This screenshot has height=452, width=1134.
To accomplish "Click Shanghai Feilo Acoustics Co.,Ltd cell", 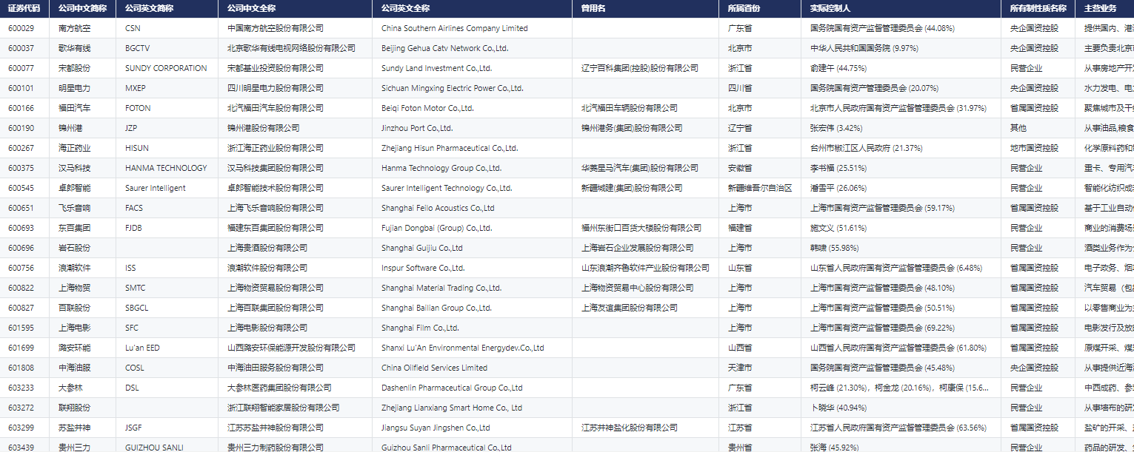I will click(x=473, y=208).
